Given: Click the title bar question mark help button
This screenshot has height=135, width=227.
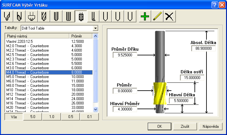Looking at the screenshot, I should 215,5.
